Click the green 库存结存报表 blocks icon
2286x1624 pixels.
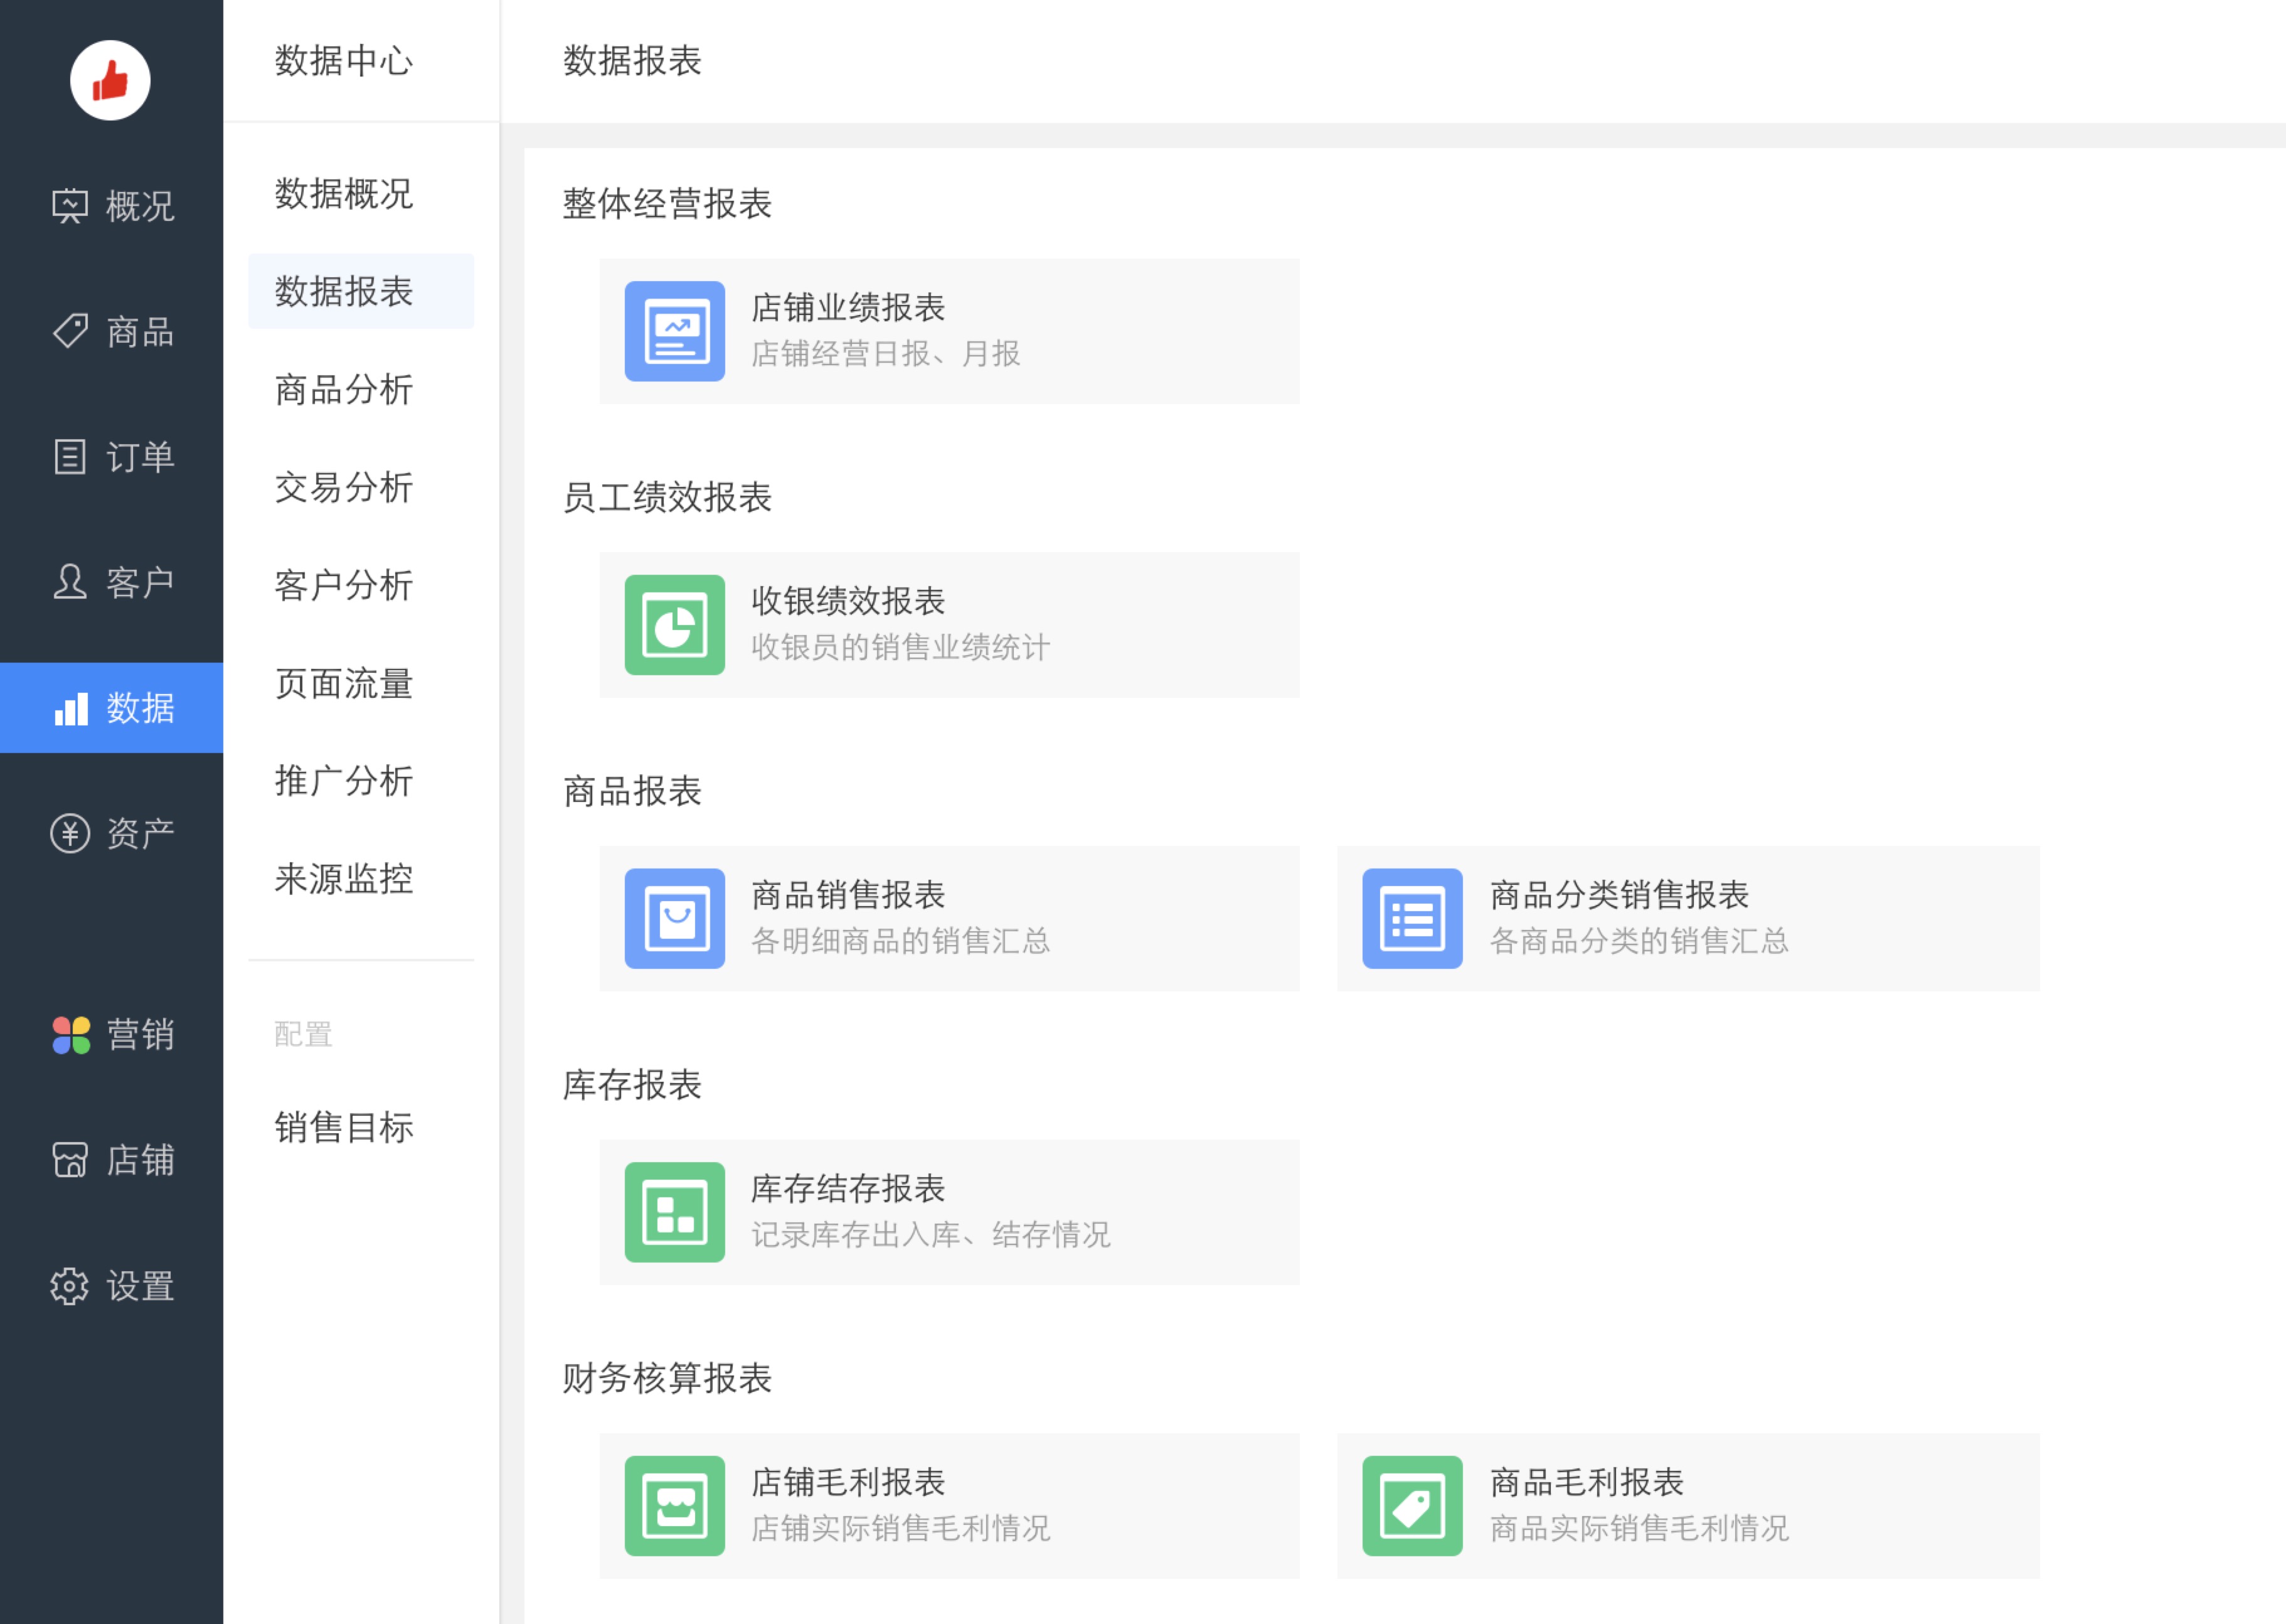coord(675,1212)
